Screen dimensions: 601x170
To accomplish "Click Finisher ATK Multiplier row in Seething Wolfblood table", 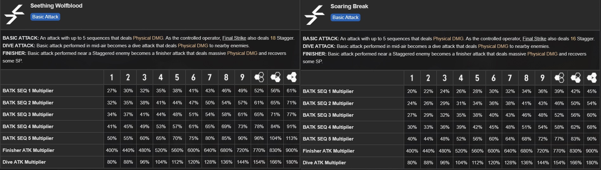I will point(29,150).
